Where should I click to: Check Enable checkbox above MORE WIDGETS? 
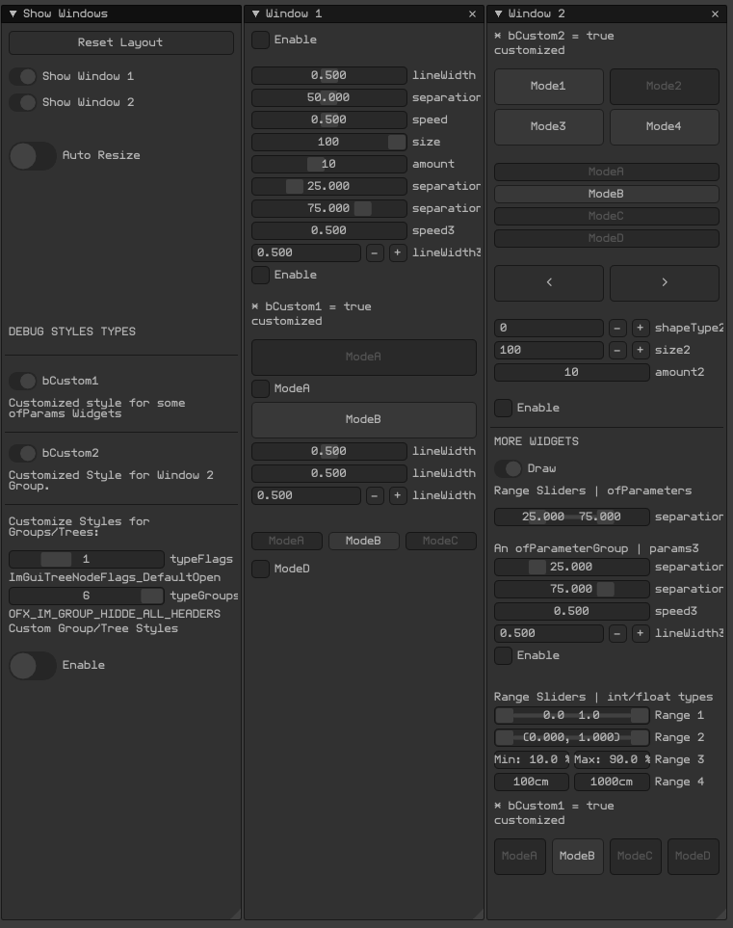tap(503, 408)
